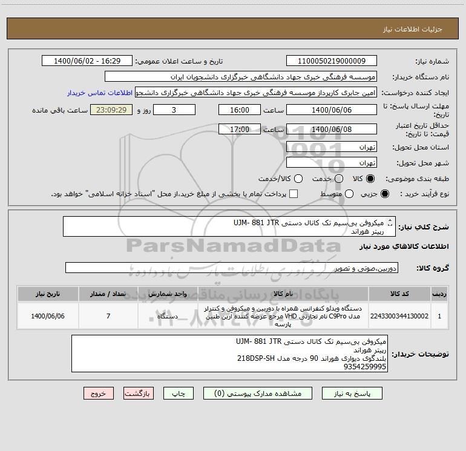Click the دستگاه unit cell
Screen dimensions: 466x451
[168, 316]
